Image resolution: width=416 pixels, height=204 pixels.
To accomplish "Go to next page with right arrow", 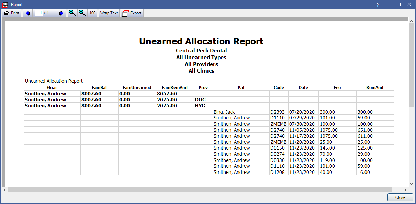I will pos(61,13).
